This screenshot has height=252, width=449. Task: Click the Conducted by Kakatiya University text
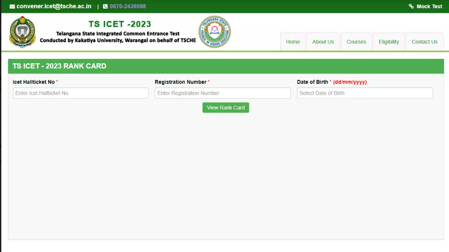coord(118,40)
